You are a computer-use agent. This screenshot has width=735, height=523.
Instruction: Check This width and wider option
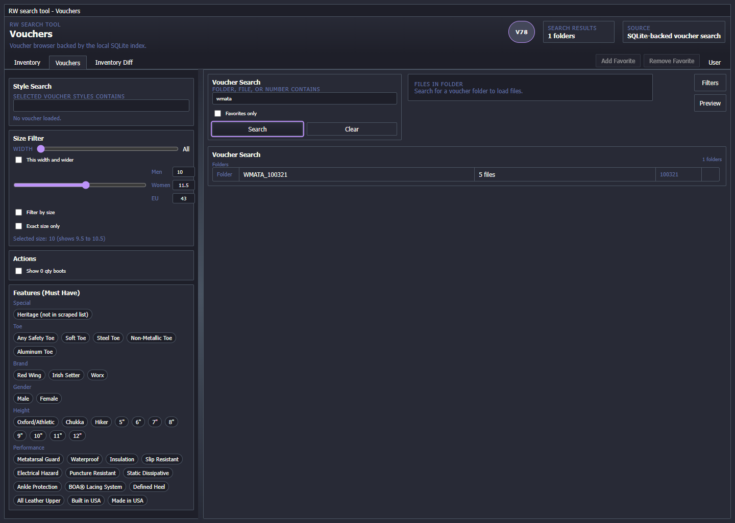19,160
